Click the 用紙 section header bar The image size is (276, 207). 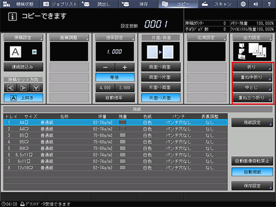click(138, 109)
